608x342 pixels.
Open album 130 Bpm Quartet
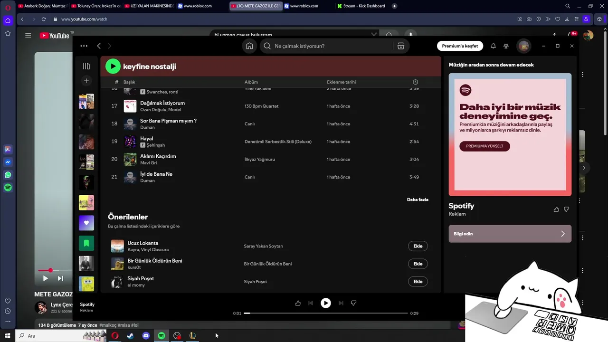(x=262, y=106)
